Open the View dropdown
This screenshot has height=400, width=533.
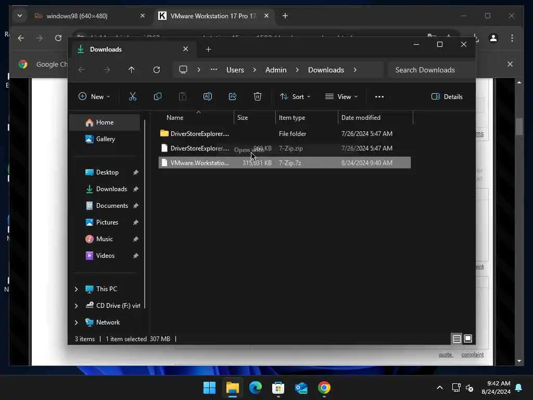[x=341, y=96]
